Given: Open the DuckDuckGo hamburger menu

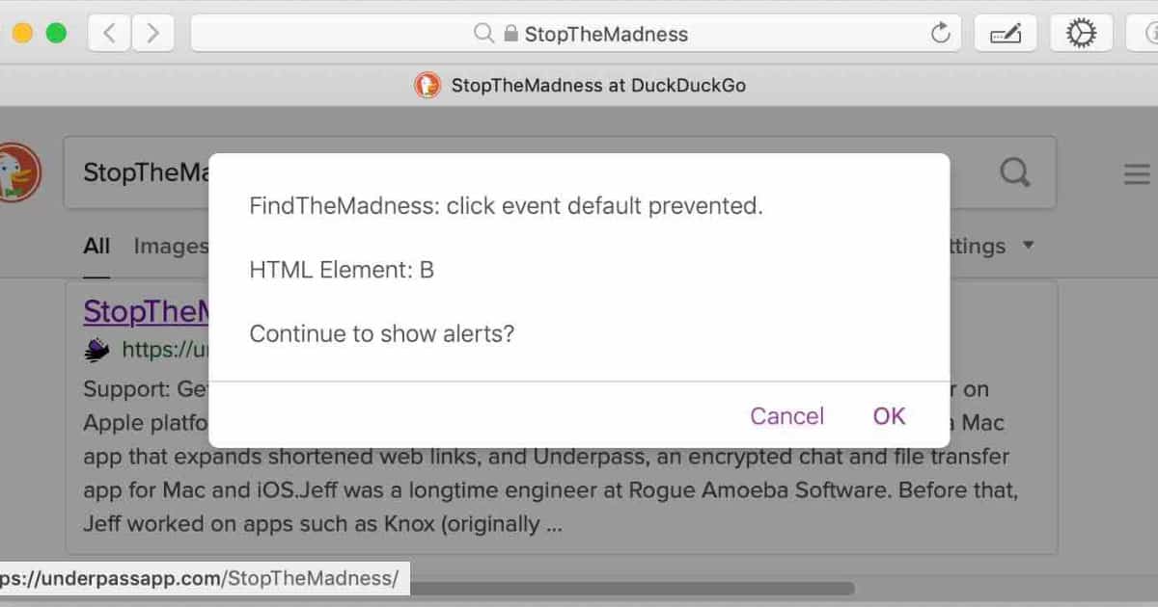Looking at the screenshot, I should point(1136,174).
